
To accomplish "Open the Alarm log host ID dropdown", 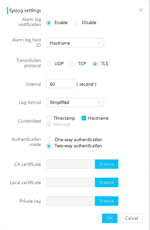I will (x=75, y=43).
